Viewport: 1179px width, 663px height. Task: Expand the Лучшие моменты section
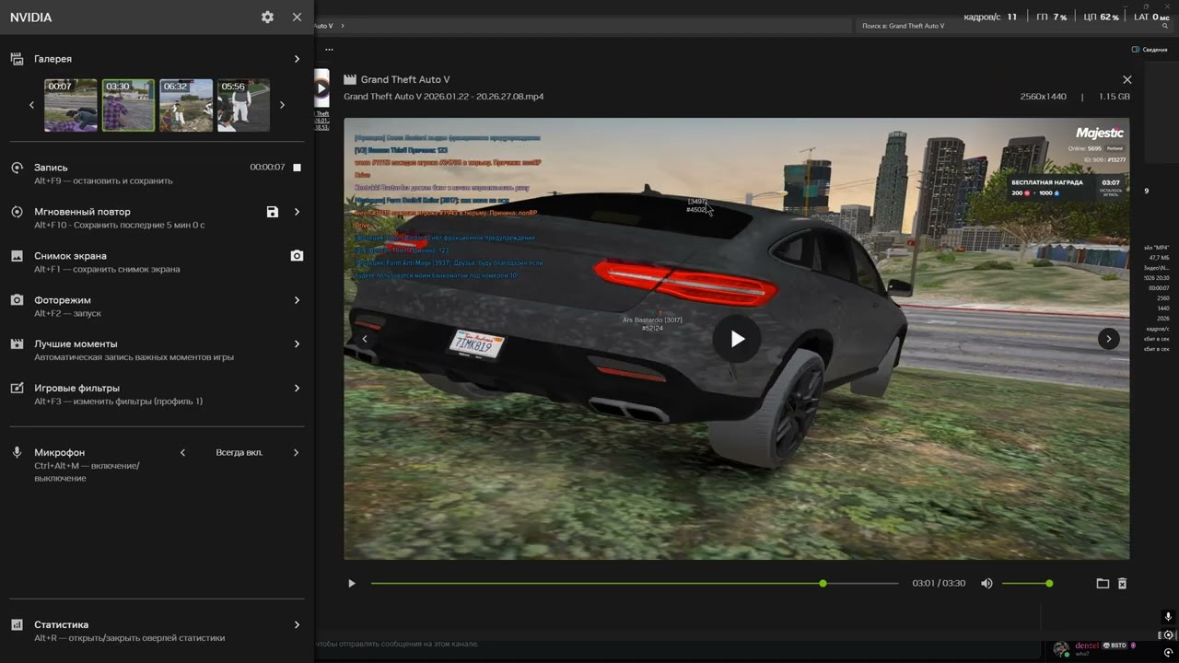297,343
